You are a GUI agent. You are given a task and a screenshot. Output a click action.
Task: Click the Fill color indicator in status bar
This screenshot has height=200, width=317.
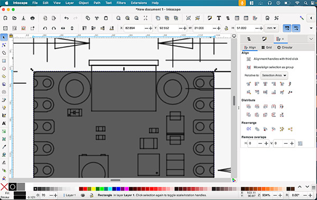click(20, 193)
